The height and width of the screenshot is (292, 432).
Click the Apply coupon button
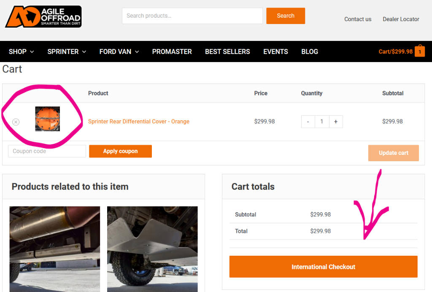coord(120,151)
